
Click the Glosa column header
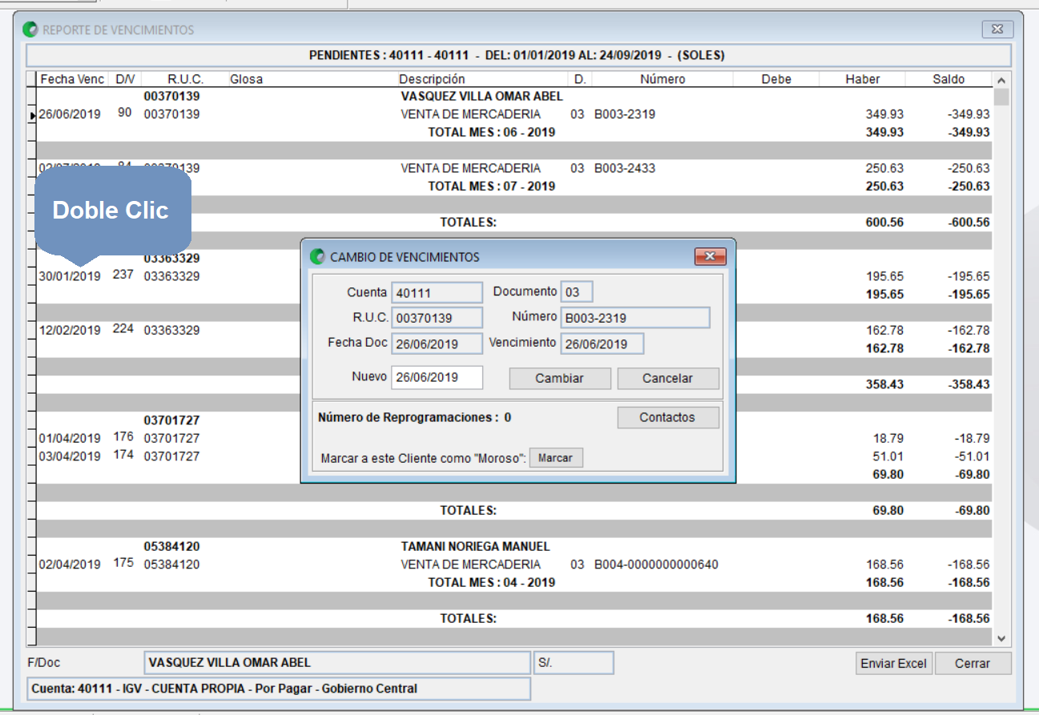247,79
